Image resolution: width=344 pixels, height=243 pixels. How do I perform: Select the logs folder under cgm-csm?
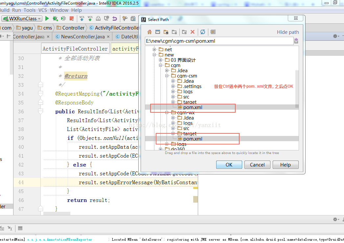(188, 92)
